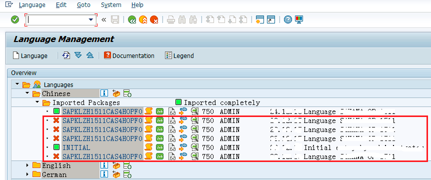This screenshot has width=431, height=180.
Task: Click the info icon in the Chinese row
Action: click(x=104, y=93)
